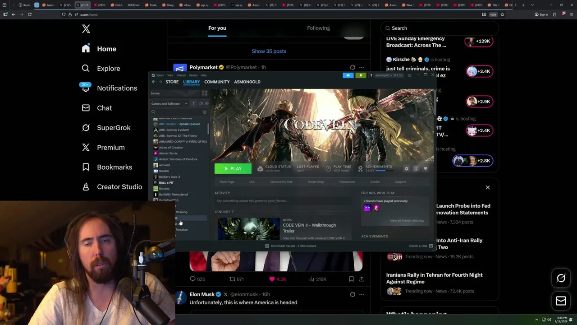Click the Steam forward arrow
This screenshot has width=577, height=325.
click(x=160, y=82)
